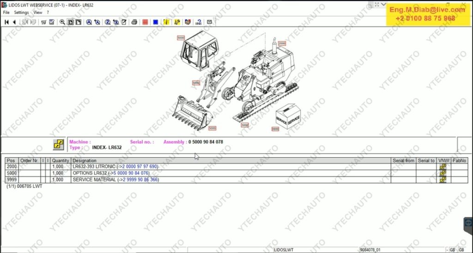Click LR632-393 LITRONIC designation text
473x253 pixels.
click(94, 167)
